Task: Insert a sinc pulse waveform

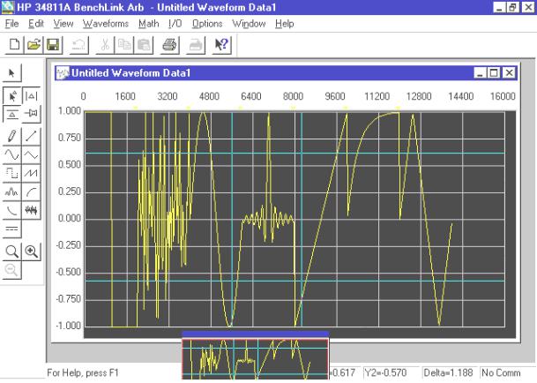Action: click(x=12, y=191)
